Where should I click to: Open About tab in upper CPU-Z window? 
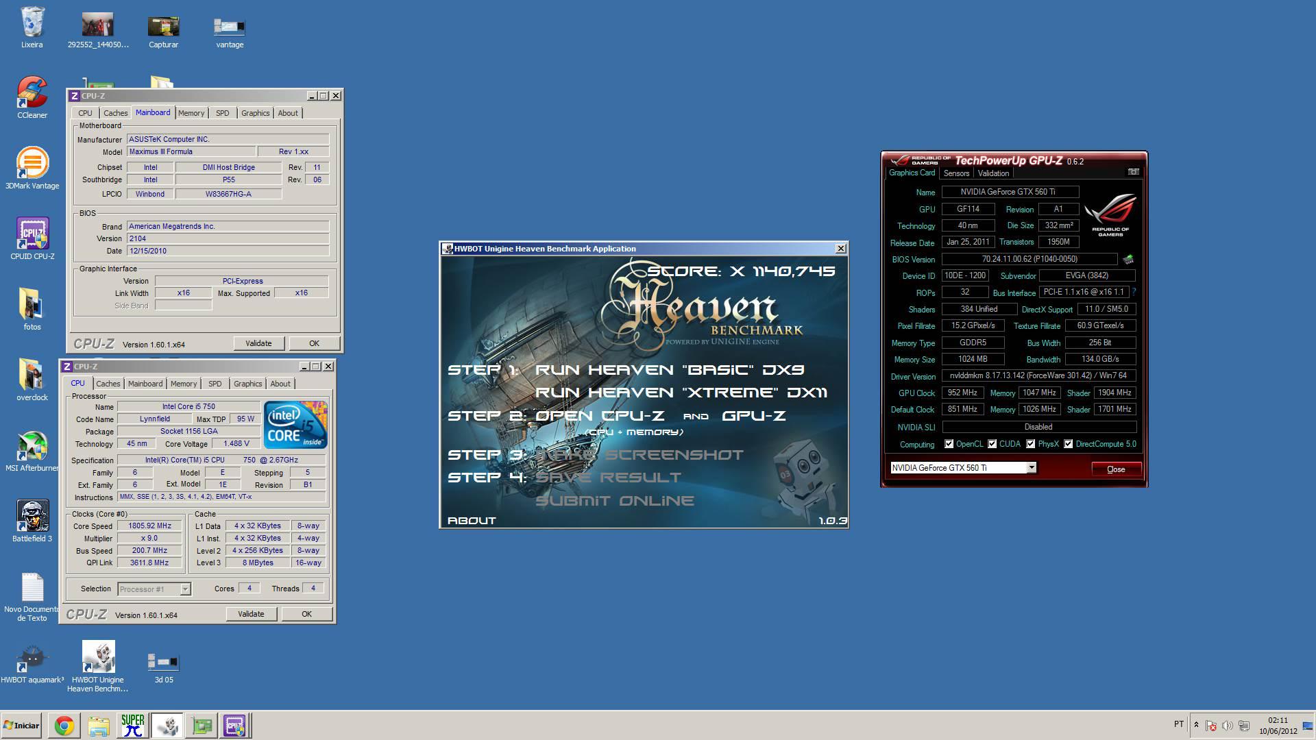pos(288,113)
